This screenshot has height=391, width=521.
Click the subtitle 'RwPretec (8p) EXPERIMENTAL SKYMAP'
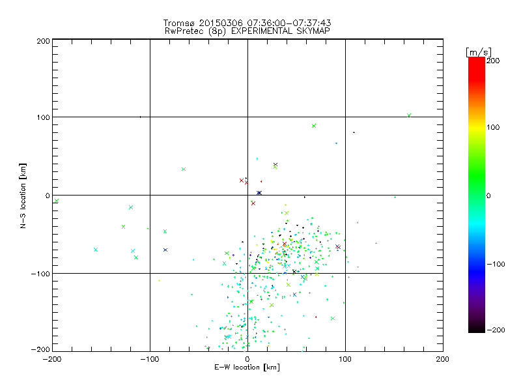tap(247, 31)
